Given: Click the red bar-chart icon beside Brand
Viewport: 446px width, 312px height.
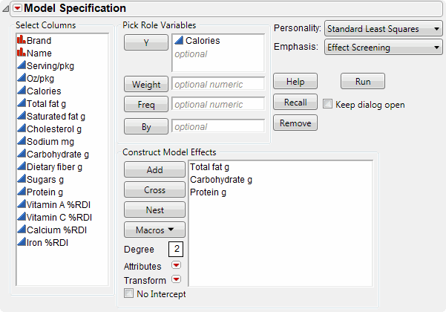Looking at the screenshot, I should pyautogui.click(x=21, y=41).
